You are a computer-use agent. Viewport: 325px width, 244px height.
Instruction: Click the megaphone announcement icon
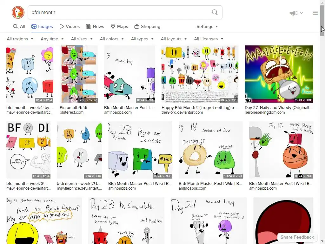click(294, 13)
